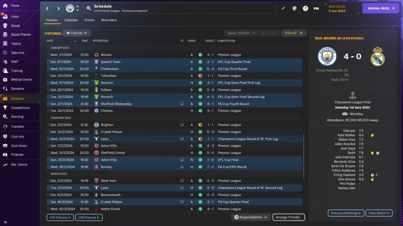This screenshot has width=403, height=226.
Task: Click the U18 Fixtures button
Action: (89, 218)
